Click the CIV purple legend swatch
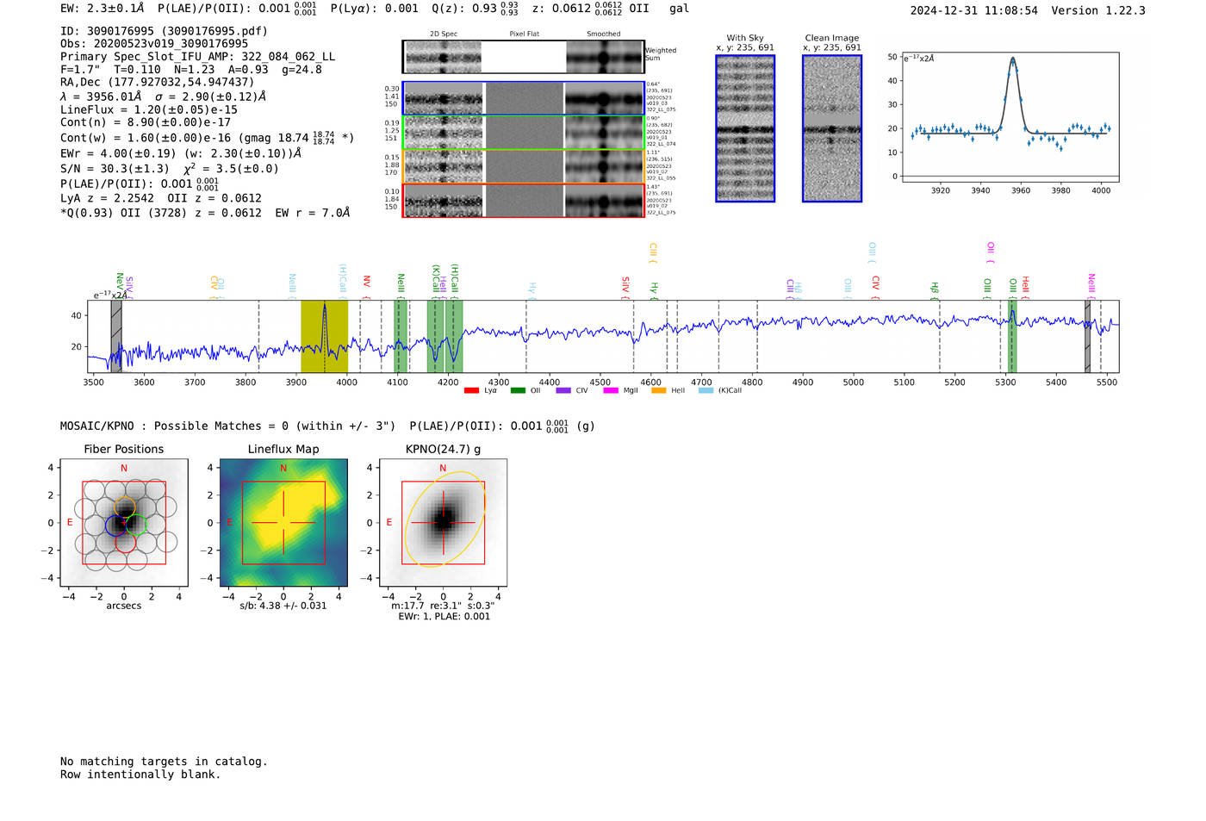 point(563,390)
